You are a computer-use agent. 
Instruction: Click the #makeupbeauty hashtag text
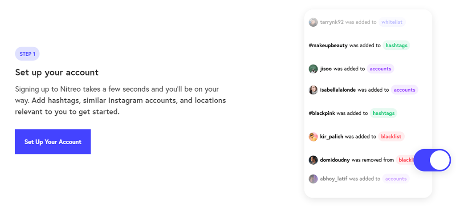(x=328, y=46)
